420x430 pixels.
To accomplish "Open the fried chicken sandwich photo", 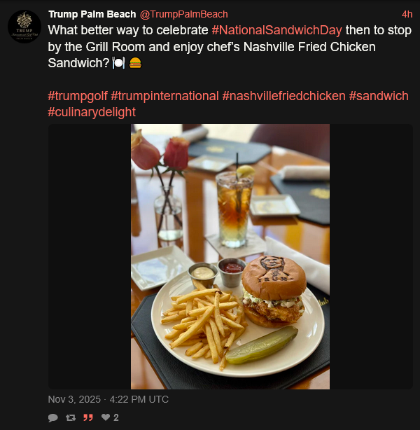I will point(230,256).
